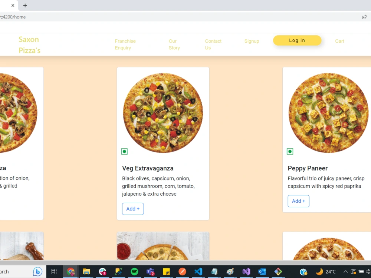Open the weather widget showing 24°C
This screenshot has height=278, width=371.
[x=326, y=272]
